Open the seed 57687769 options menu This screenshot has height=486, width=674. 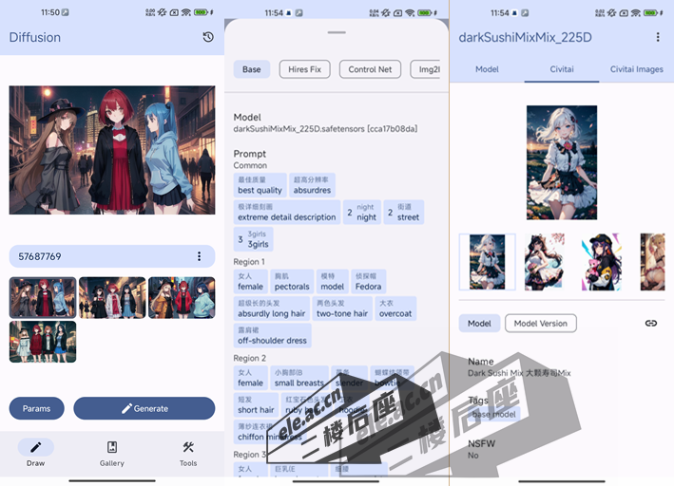coord(199,256)
